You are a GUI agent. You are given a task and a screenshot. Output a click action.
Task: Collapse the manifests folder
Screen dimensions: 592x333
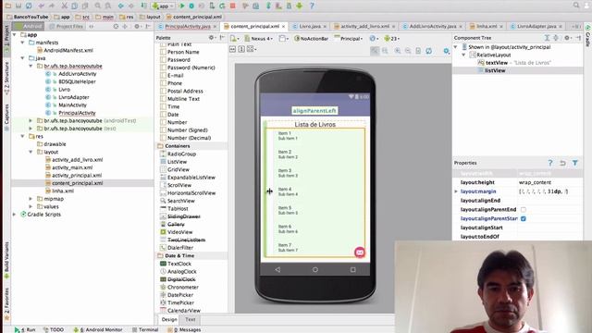[x=22, y=43]
